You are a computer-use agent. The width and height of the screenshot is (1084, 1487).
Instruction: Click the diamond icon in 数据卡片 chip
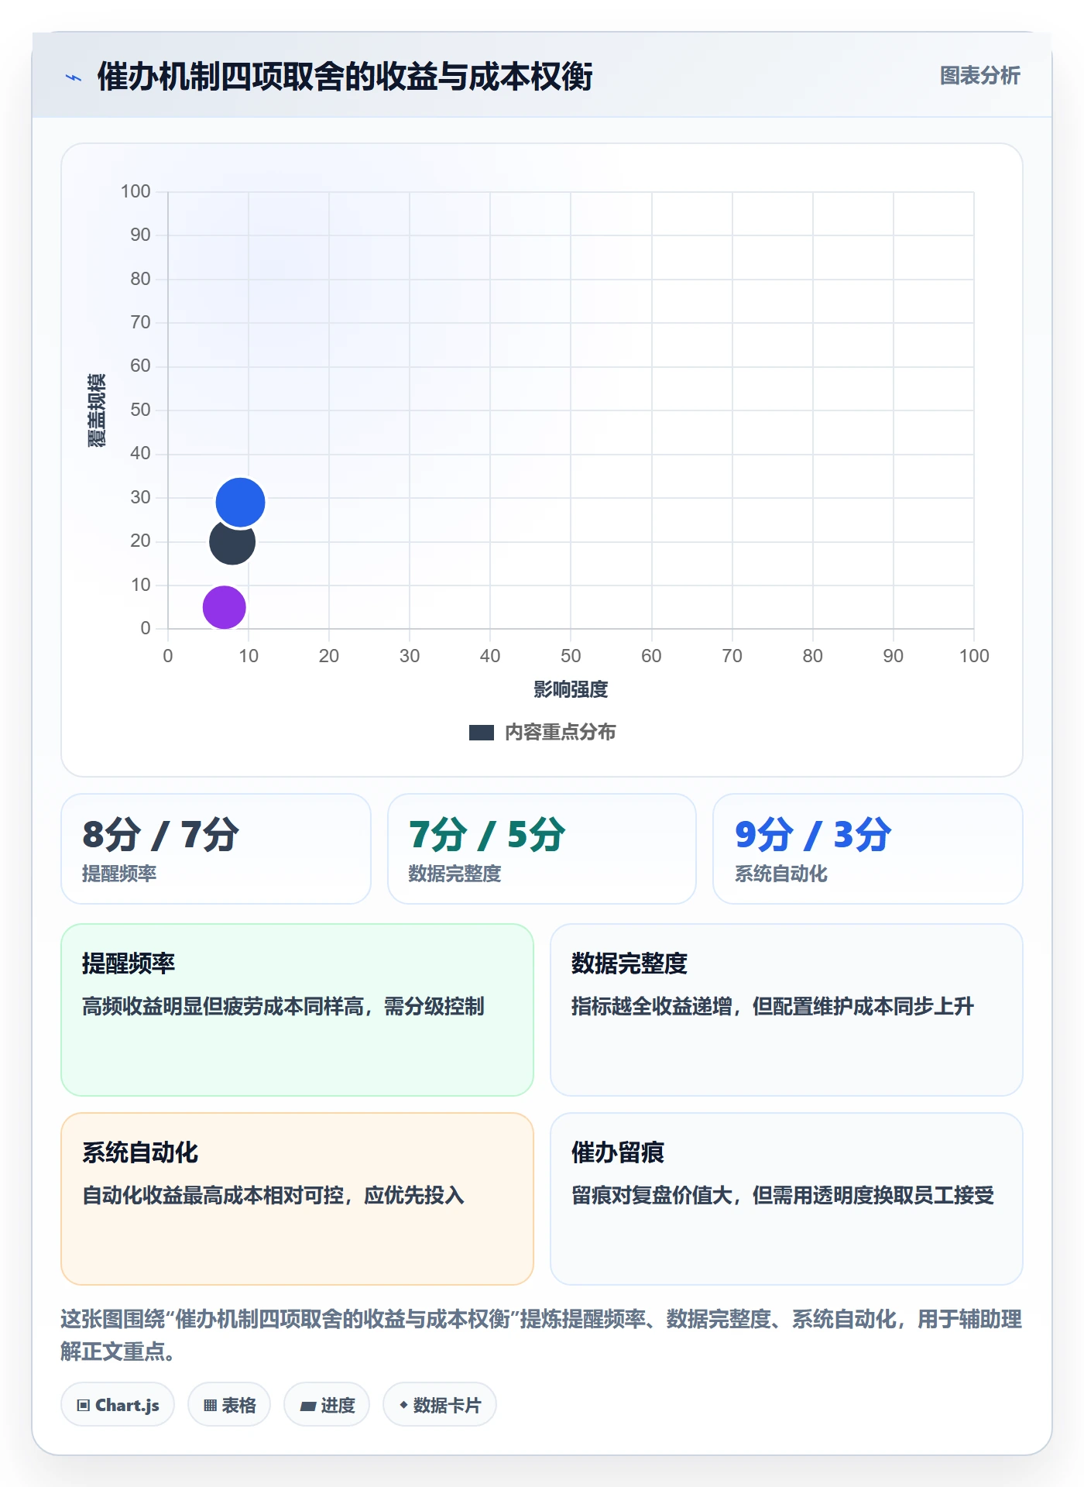click(x=403, y=1405)
